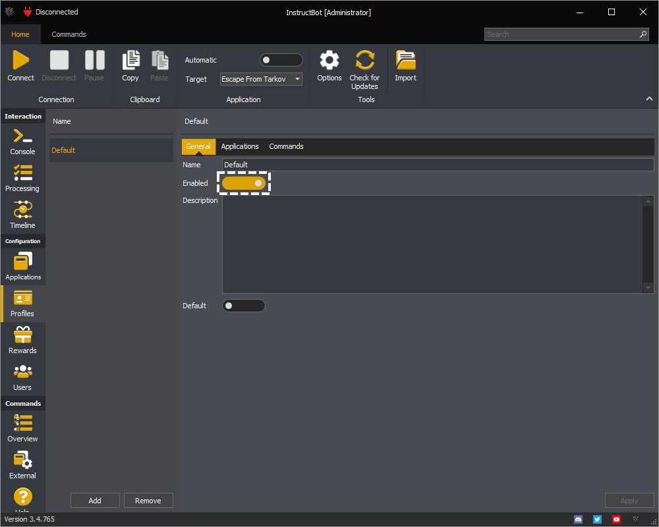The image size is (659, 527).
Task: Open the Timeline sidebar section
Action: (22, 215)
